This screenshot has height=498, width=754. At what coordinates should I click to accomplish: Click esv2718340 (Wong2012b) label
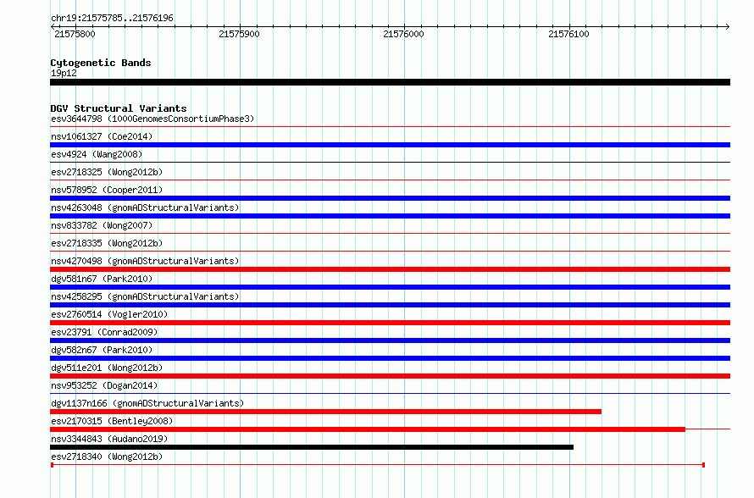(107, 456)
